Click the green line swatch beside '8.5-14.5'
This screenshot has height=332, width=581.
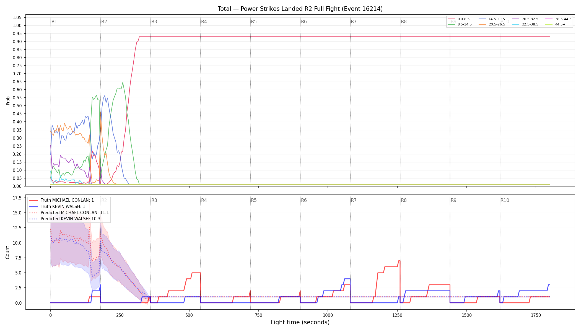451,24
